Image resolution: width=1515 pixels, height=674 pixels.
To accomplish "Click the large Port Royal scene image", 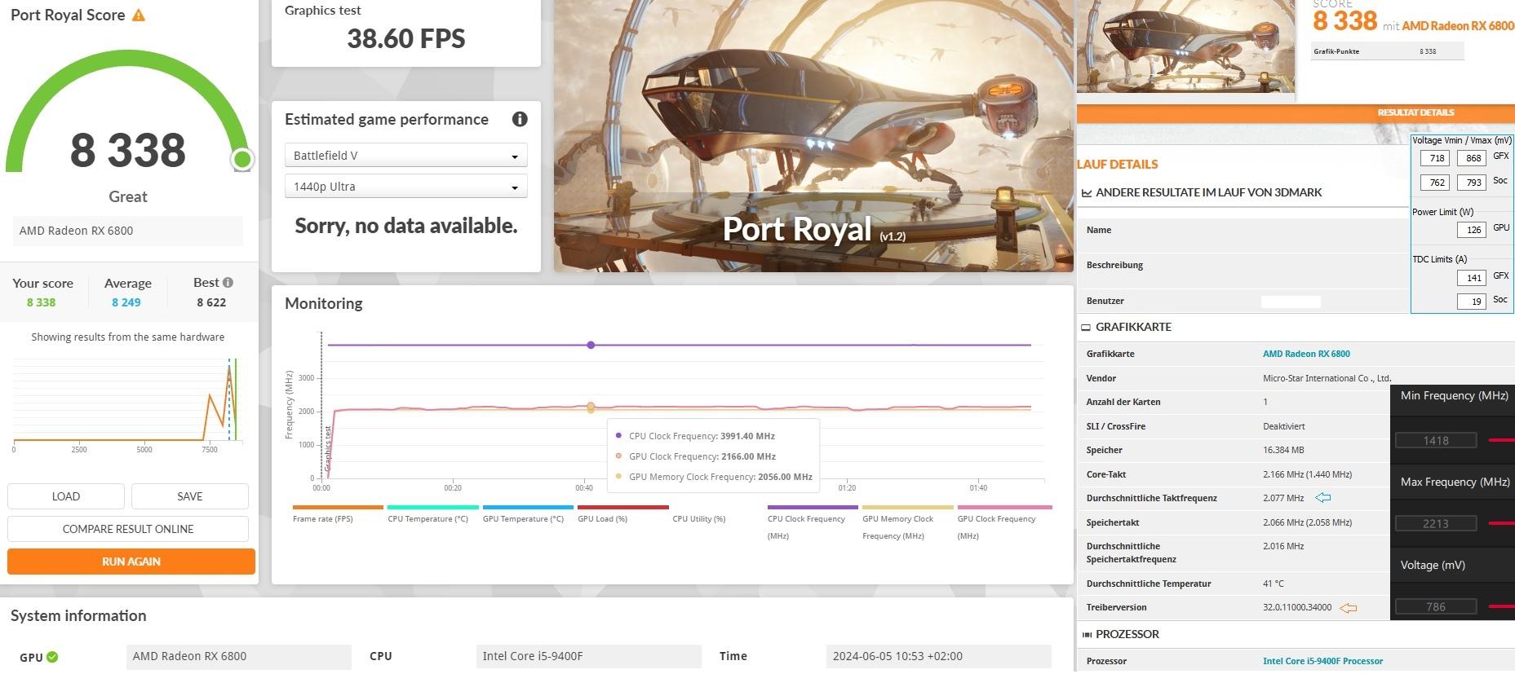I will pyautogui.click(x=813, y=136).
